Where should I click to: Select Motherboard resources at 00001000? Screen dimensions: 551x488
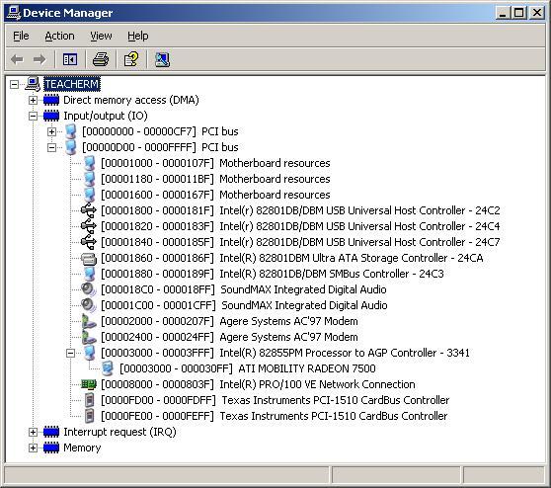[215, 163]
